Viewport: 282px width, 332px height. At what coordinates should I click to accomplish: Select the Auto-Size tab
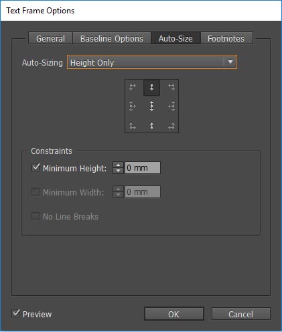click(175, 38)
